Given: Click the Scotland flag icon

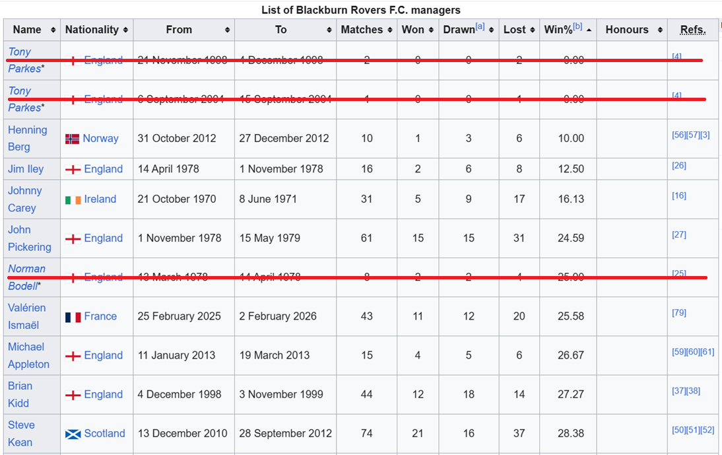Looking at the screenshot, I should 73,434.
